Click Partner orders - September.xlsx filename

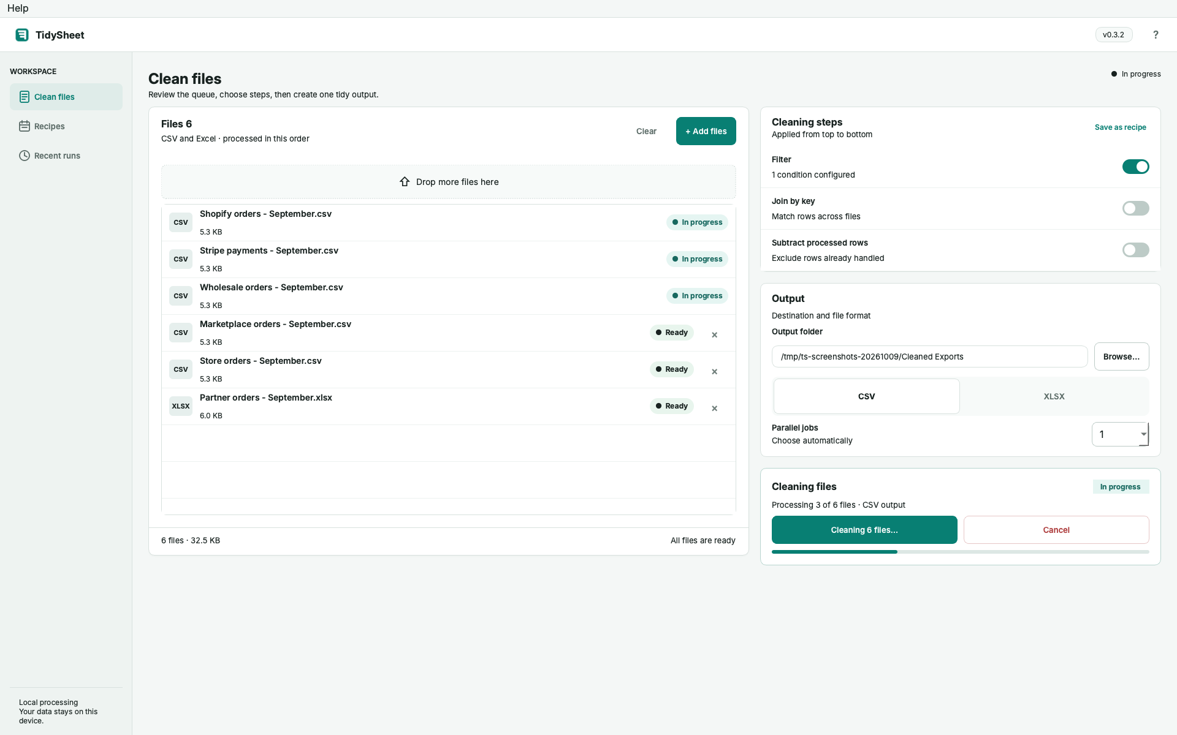click(266, 398)
